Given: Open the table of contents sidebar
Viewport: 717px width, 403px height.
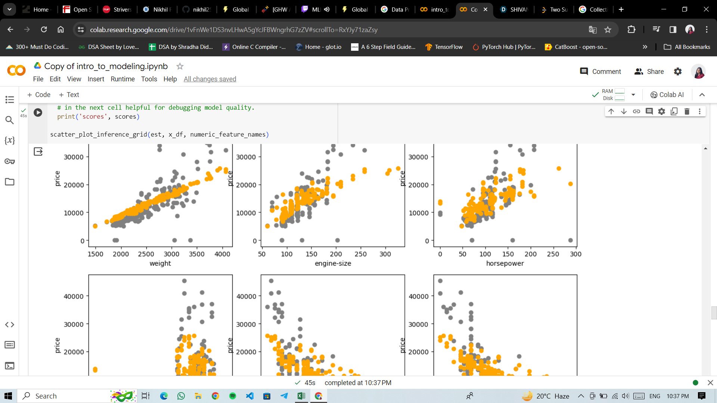Looking at the screenshot, I should [x=10, y=100].
